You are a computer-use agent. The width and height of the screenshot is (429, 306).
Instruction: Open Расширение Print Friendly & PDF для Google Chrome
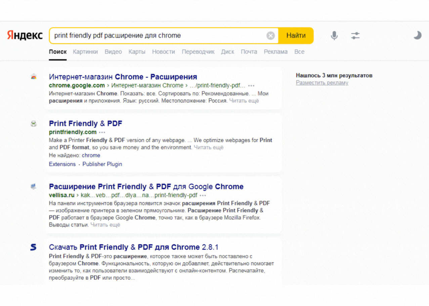(146, 187)
